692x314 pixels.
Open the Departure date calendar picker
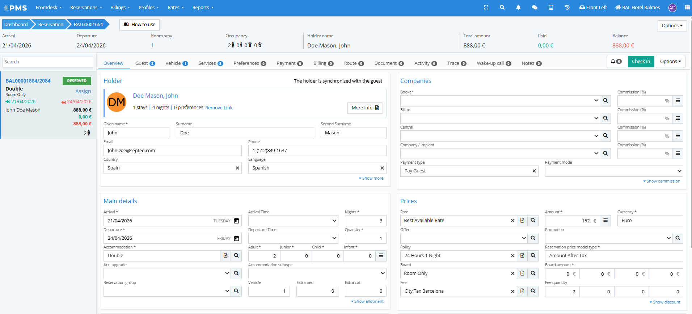(x=236, y=238)
